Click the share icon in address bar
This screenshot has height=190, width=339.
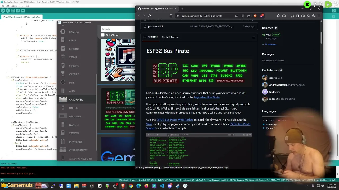(249, 16)
